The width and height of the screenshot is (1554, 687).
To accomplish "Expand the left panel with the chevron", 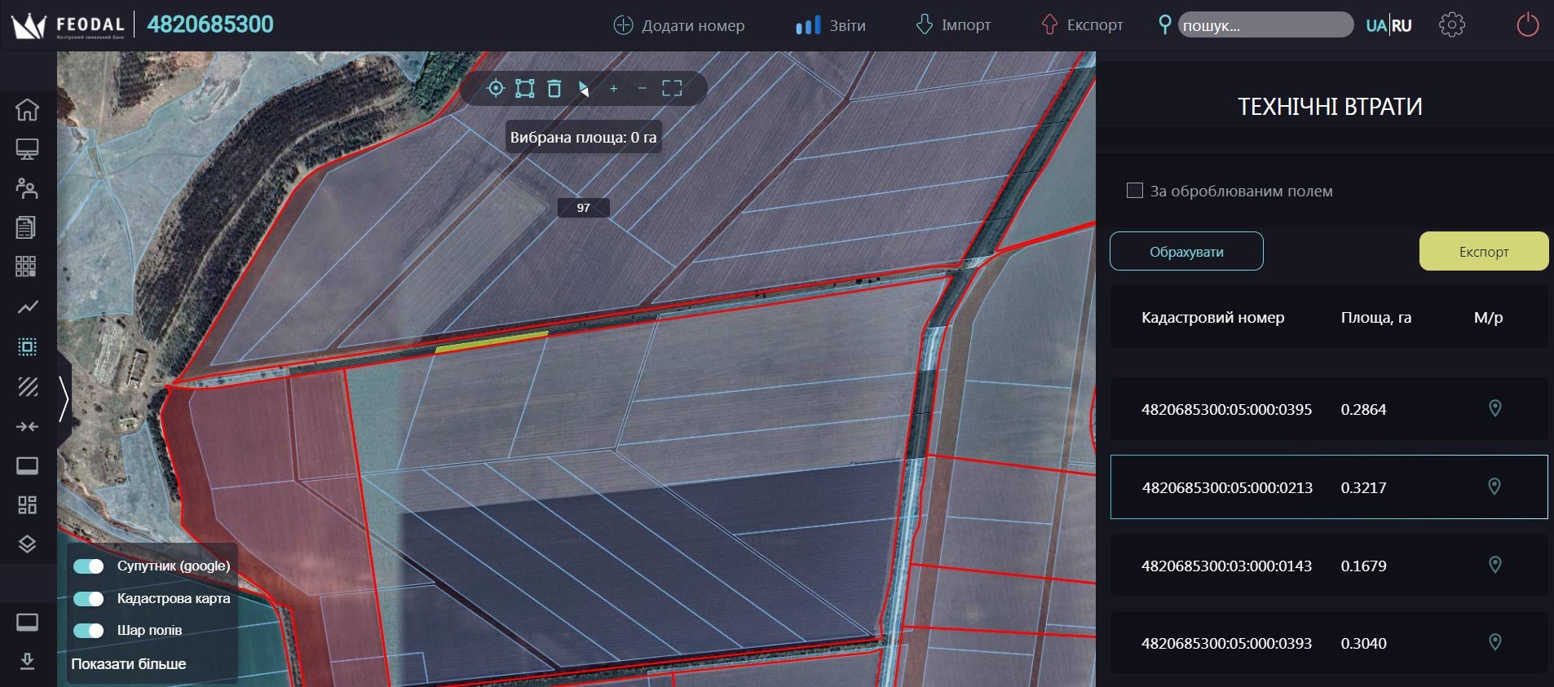I will point(64,399).
